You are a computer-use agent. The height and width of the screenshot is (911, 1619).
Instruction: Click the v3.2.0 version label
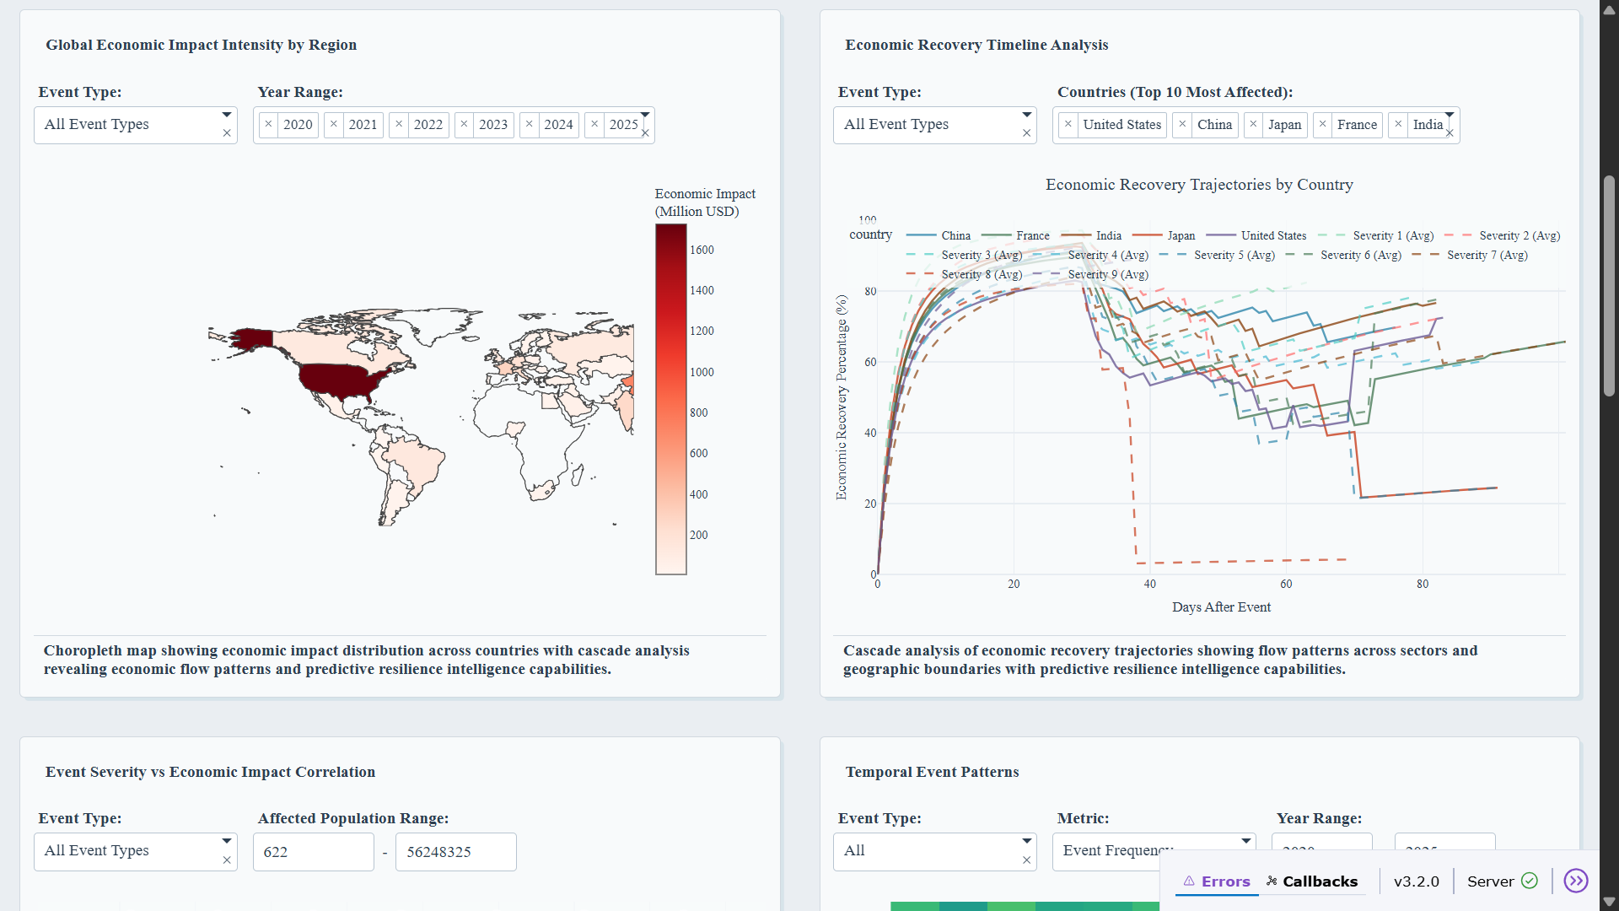tap(1416, 881)
